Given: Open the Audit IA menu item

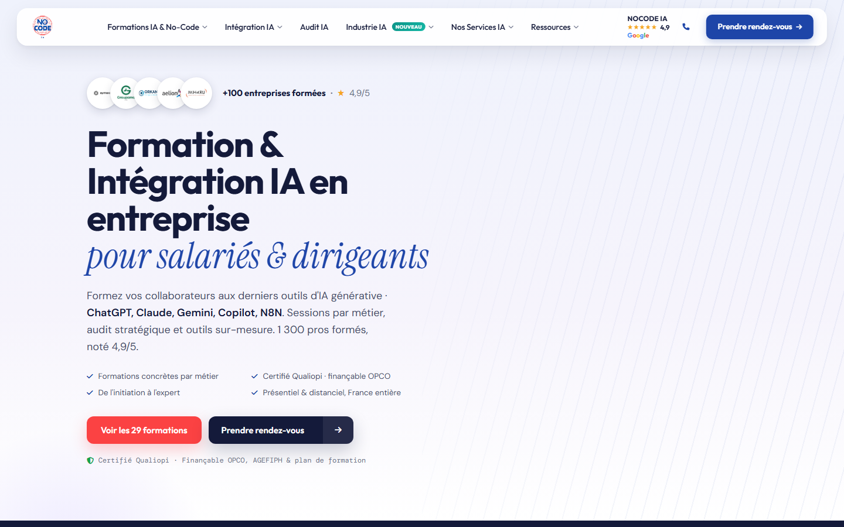Looking at the screenshot, I should click(x=314, y=27).
